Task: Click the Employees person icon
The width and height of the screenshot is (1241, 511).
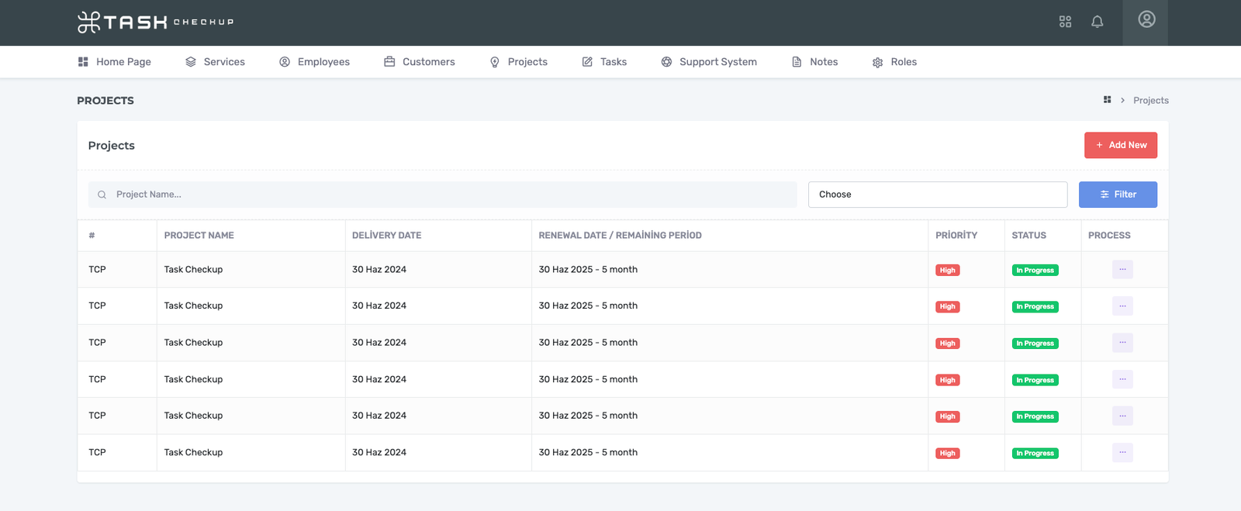Action: (285, 62)
